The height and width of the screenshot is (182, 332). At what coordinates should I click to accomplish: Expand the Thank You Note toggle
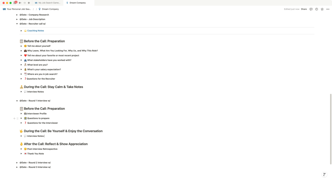point(21,154)
